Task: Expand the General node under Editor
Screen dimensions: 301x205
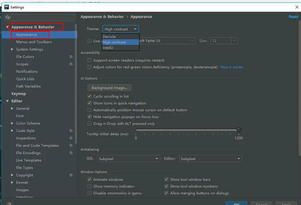Action: click(12, 109)
